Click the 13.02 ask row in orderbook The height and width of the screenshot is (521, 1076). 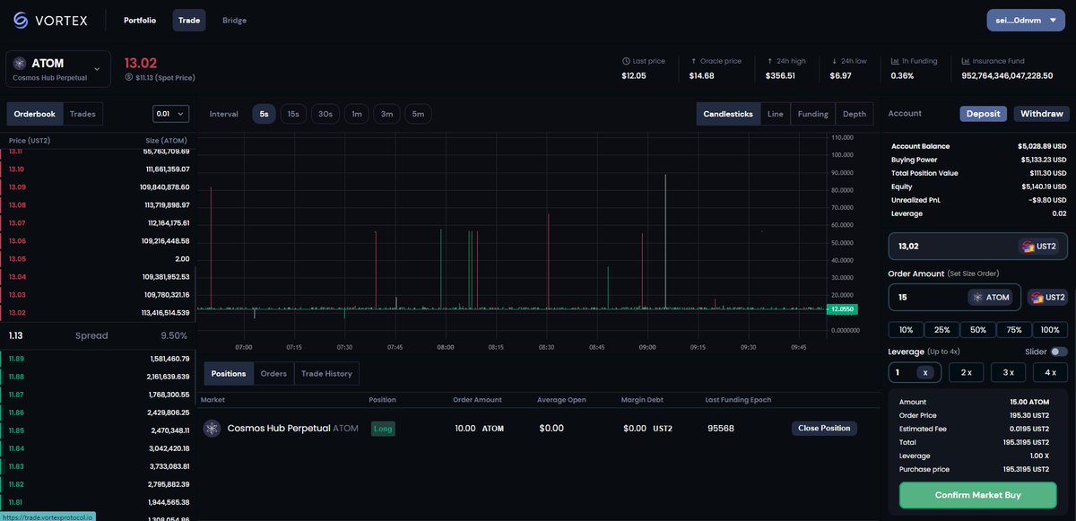(x=96, y=313)
